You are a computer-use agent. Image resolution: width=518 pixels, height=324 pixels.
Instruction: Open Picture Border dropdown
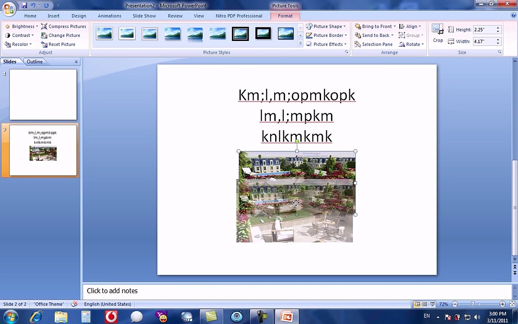tap(326, 36)
